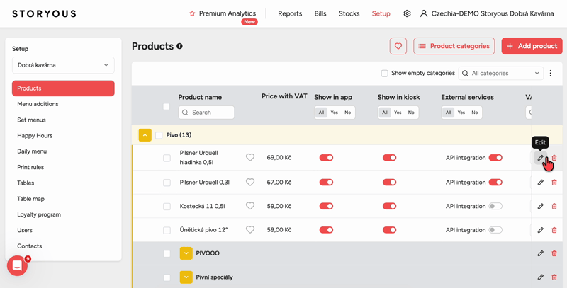Collapse the Pivo category
The height and width of the screenshot is (288, 567).
(x=145, y=135)
